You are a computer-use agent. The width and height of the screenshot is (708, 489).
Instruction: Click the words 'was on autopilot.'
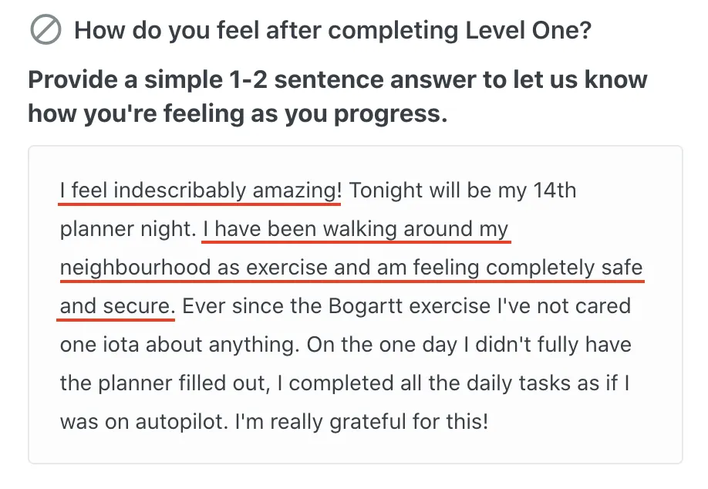[144, 422]
